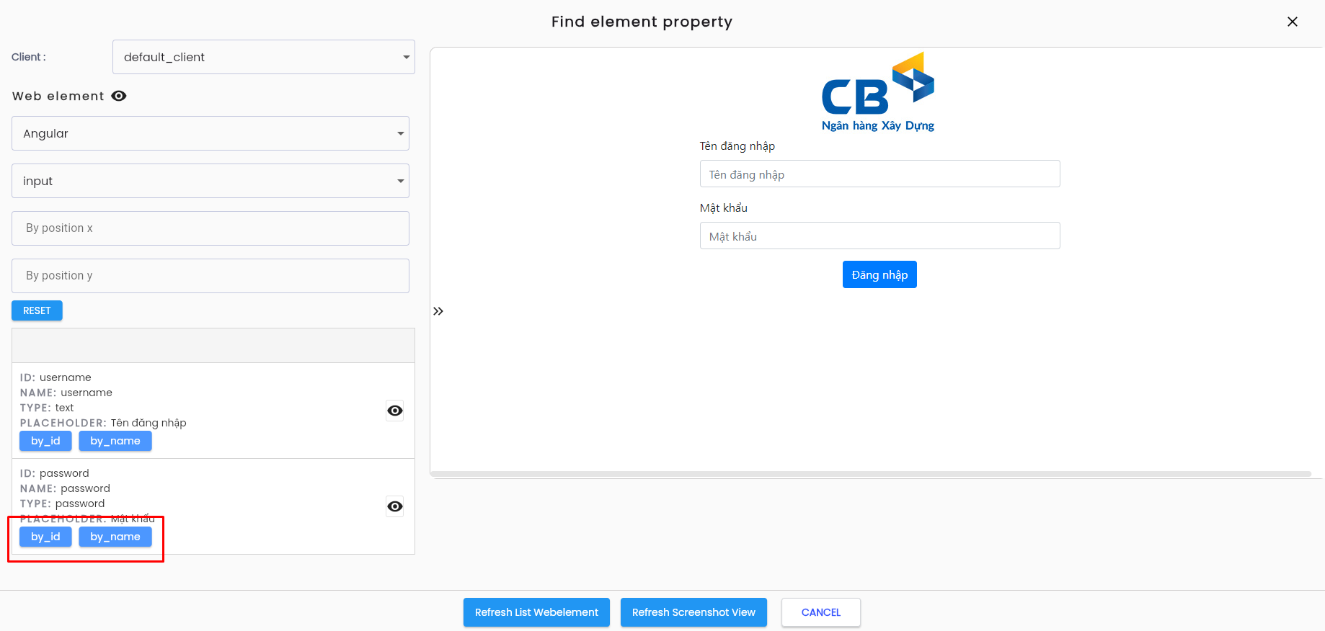This screenshot has height=631, width=1325.
Task: Click Refresh Screenshot View button
Action: 693,612
